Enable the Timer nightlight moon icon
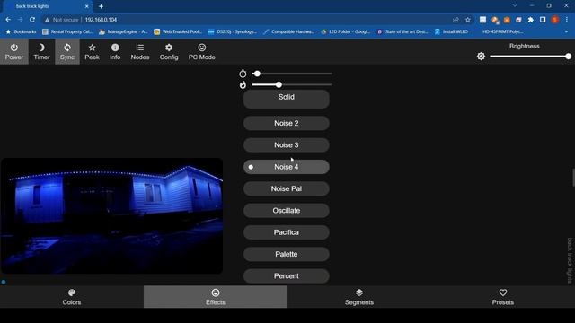The height and width of the screenshot is (323, 575). point(41,52)
